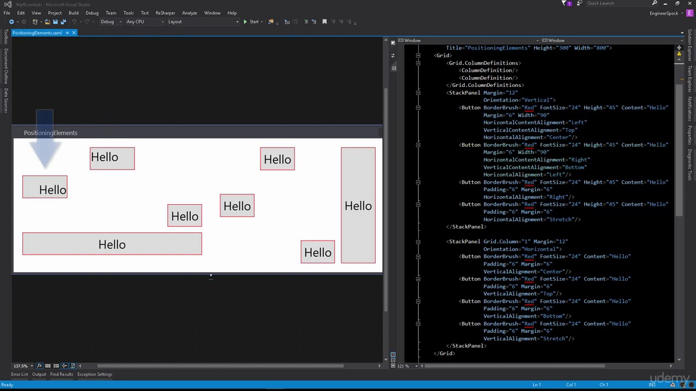Click the notifications flag icon

point(564,3)
